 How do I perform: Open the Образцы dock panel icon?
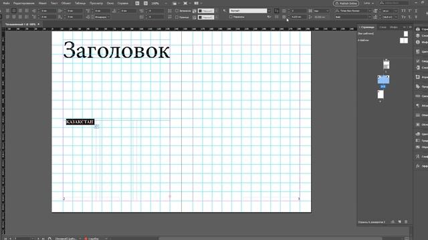pos(418,147)
